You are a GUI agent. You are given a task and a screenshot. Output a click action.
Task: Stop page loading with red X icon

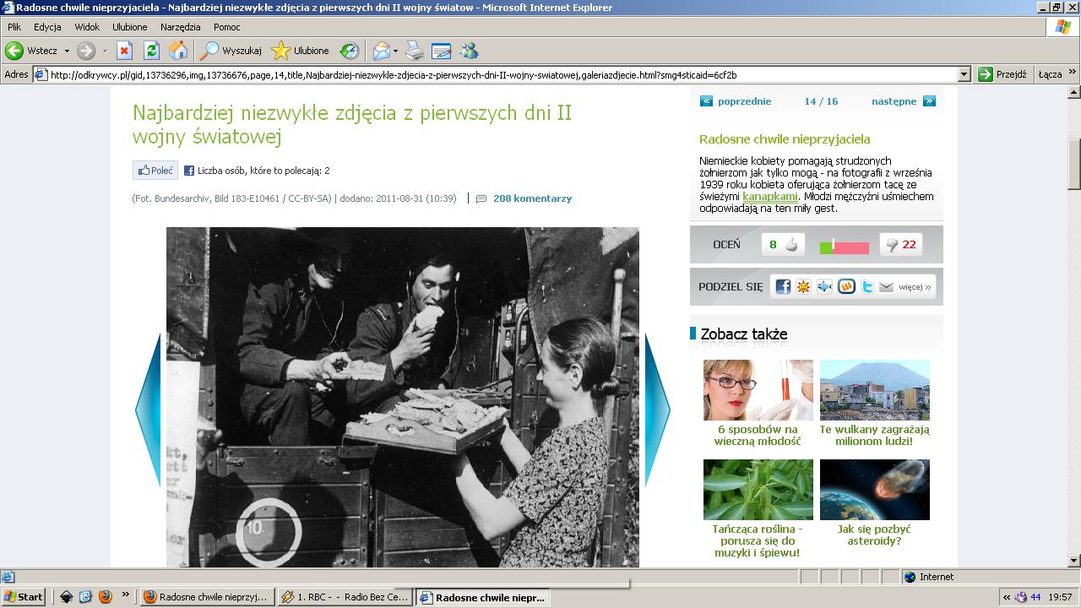coord(124,51)
